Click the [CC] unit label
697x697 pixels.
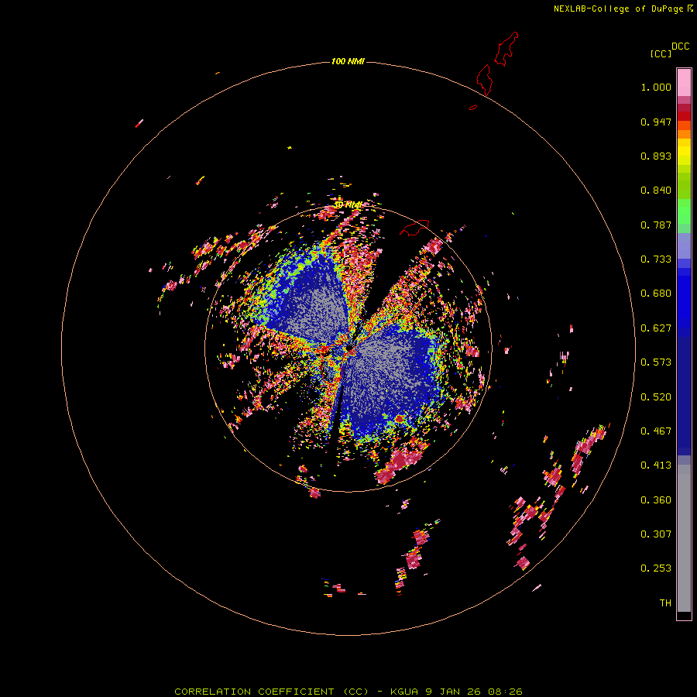click(661, 53)
